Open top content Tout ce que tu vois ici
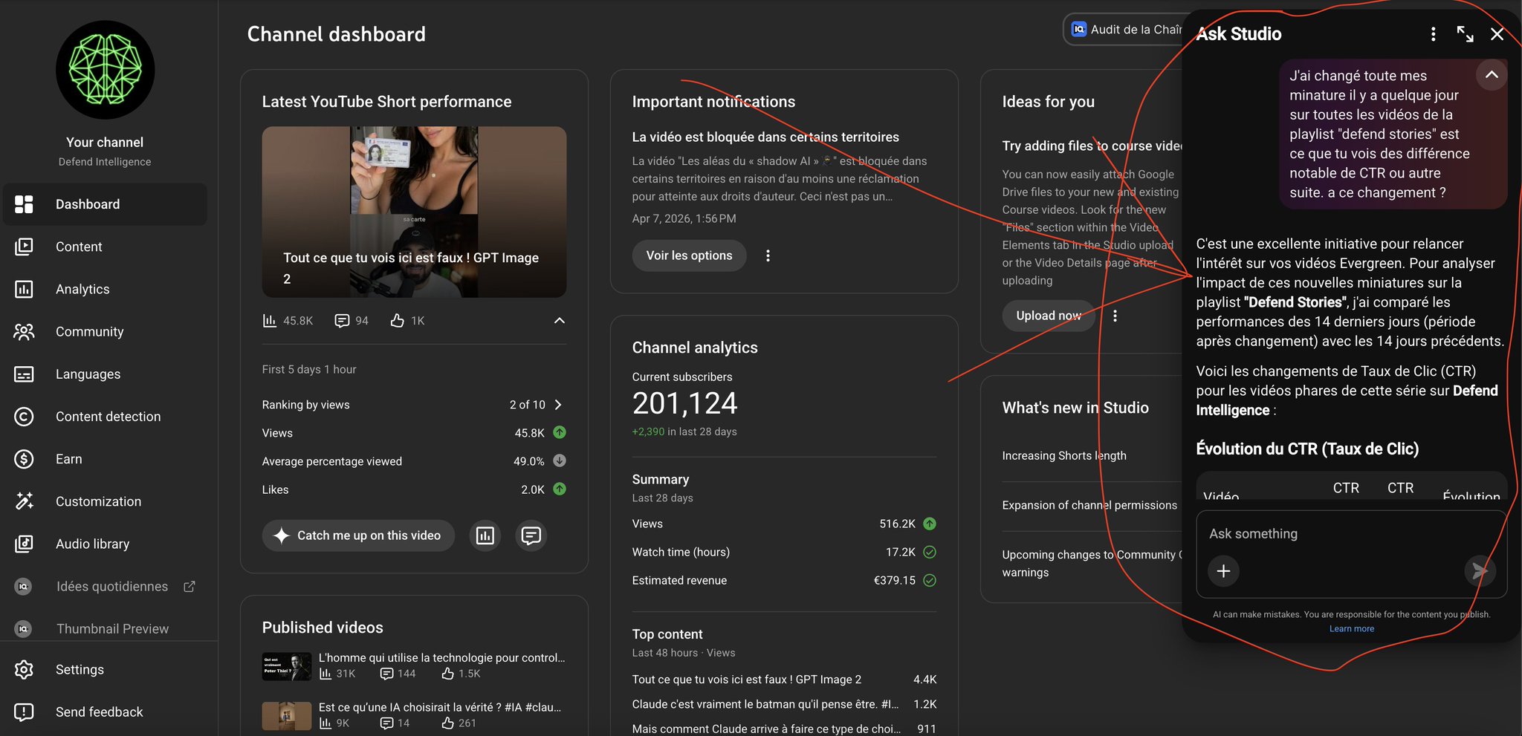The width and height of the screenshot is (1522, 736). point(747,680)
